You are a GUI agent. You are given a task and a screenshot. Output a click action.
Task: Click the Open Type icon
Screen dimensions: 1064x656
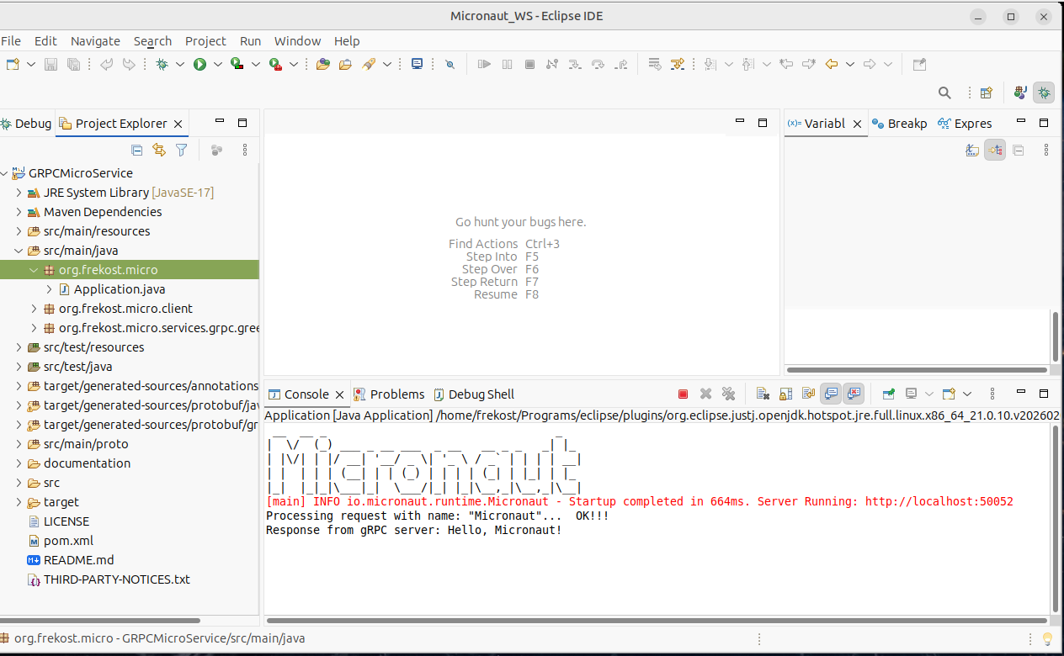323,64
